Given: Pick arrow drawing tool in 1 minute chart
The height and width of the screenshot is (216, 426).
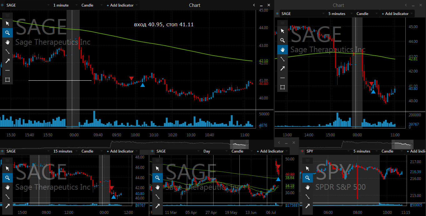Looking at the screenshot, I should pyautogui.click(x=8, y=61).
